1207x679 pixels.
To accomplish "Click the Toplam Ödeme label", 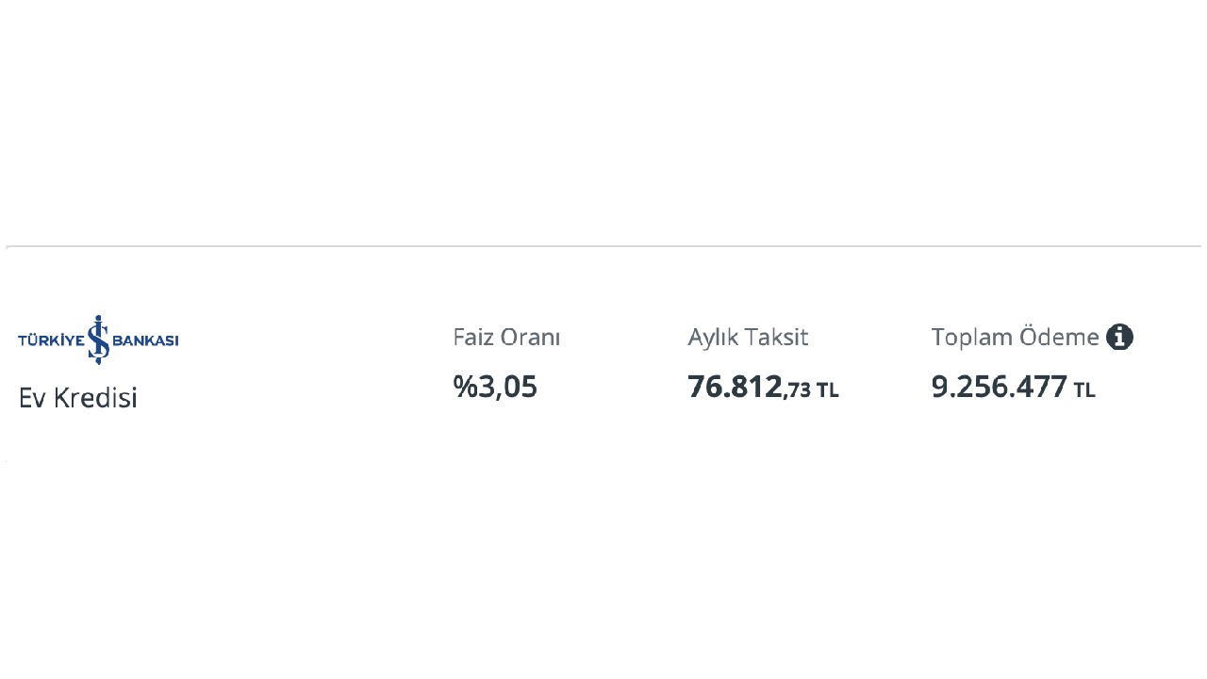I will point(1015,338).
